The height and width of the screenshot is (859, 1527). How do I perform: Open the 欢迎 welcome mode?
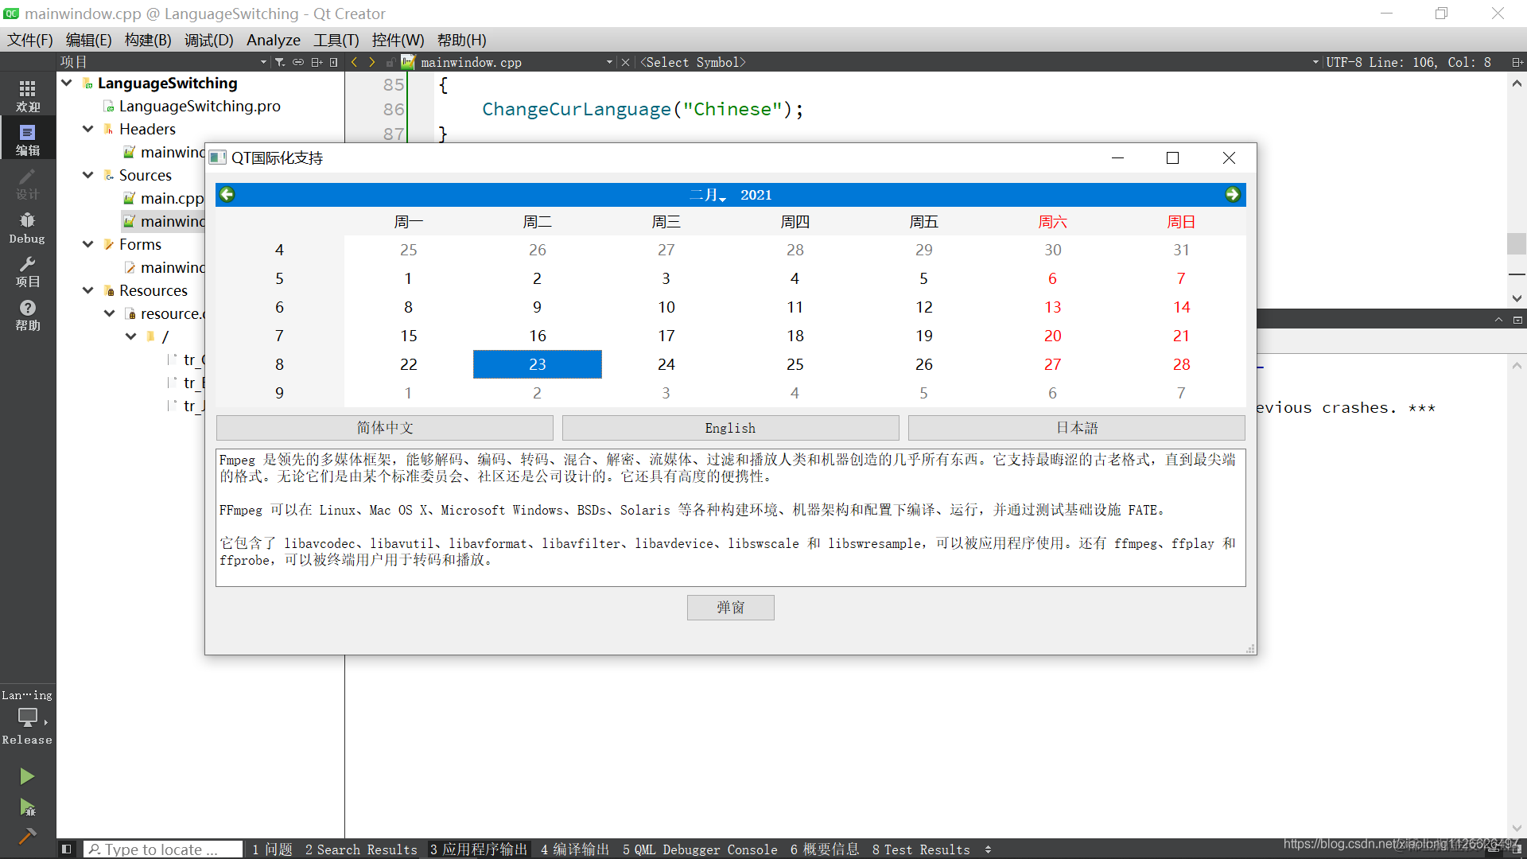pos(28,95)
